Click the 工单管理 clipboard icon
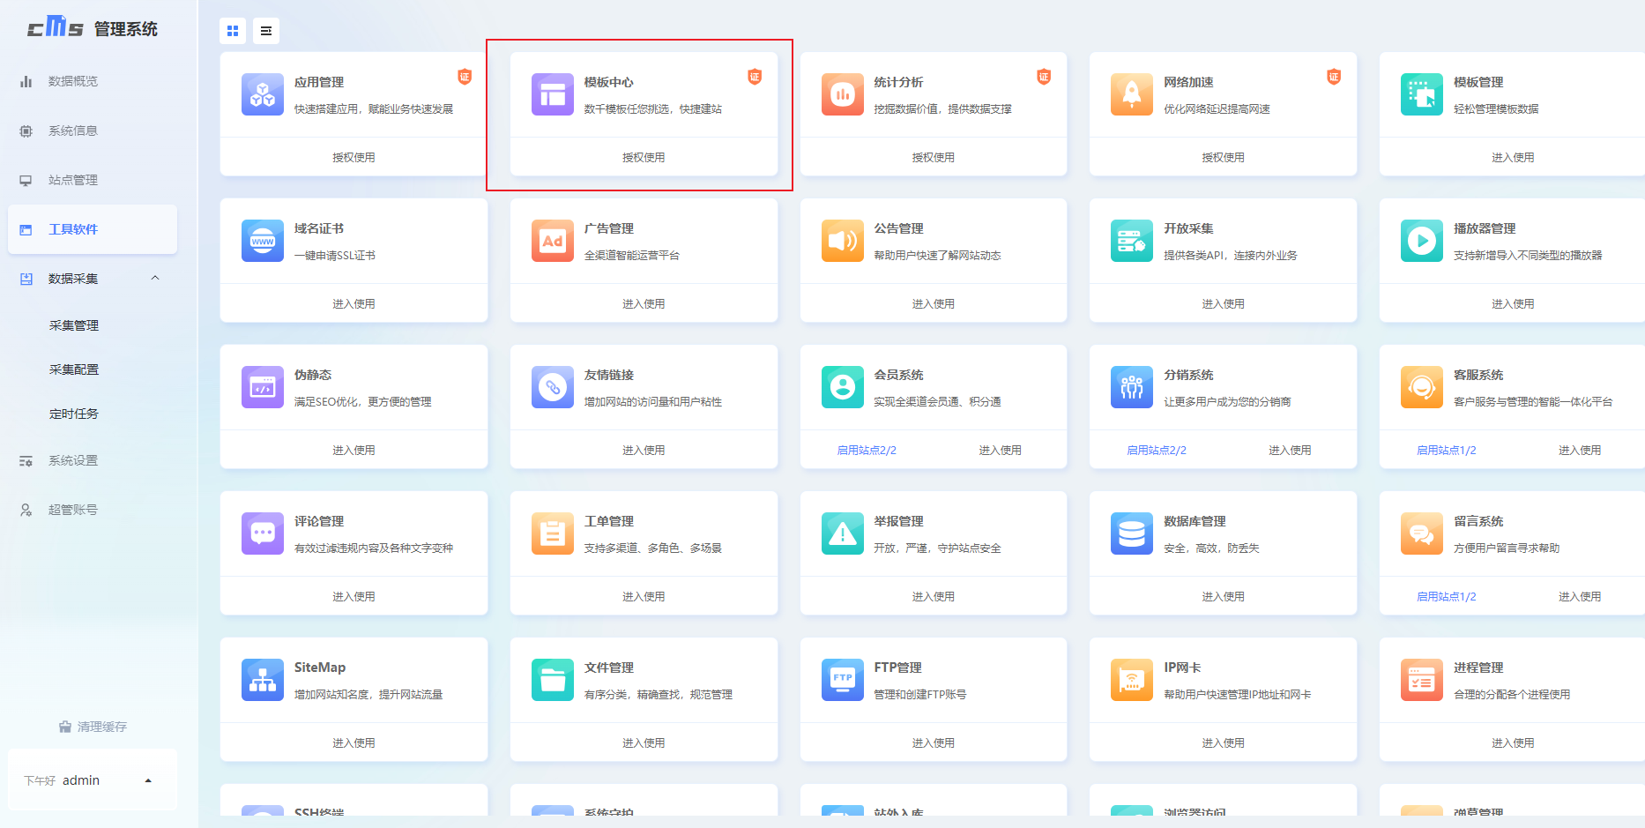This screenshot has width=1645, height=828. point(553,533)
